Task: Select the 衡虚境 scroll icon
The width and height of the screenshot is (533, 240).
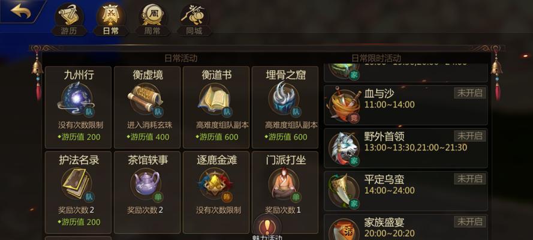Action: tap(146, 99)
